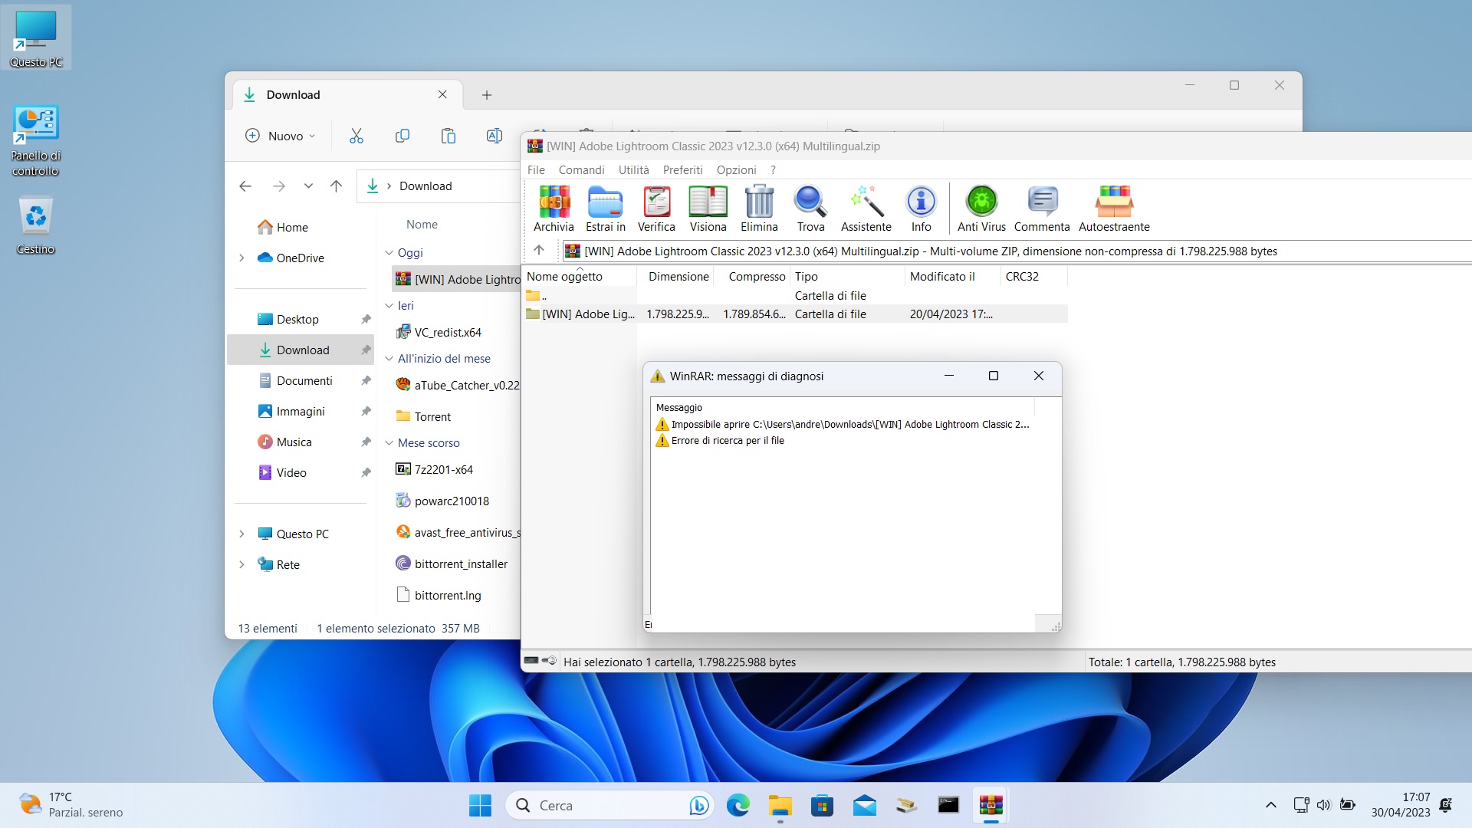The height and width of the screenshot is (828, 1472).
Task: Open the Nuovo dropdown in Explorer
Action: tap(281, 136)
